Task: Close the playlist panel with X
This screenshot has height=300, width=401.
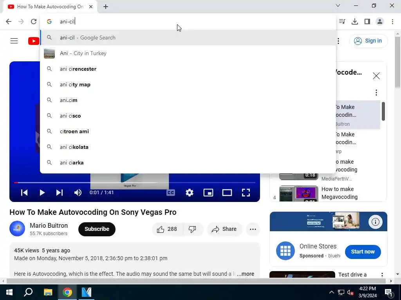Action: [x=376, y=76]
